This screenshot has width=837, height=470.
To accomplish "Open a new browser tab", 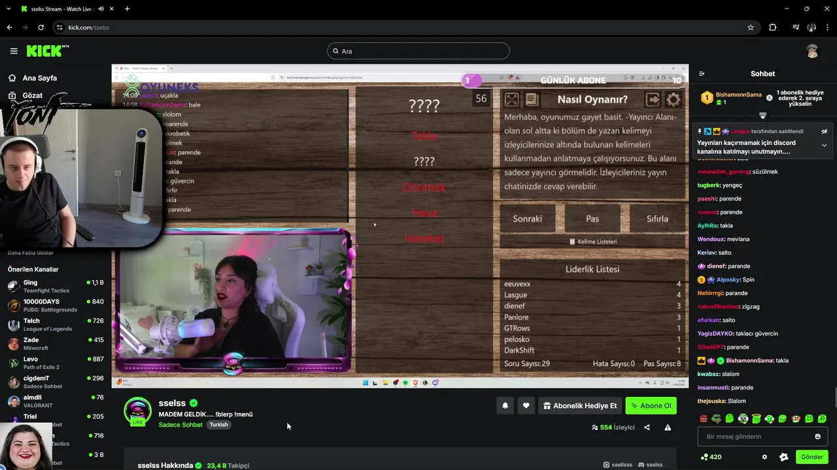I will (127, 8).
